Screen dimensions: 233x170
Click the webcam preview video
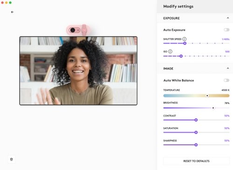pyautogui.click(x=78, y=71)
